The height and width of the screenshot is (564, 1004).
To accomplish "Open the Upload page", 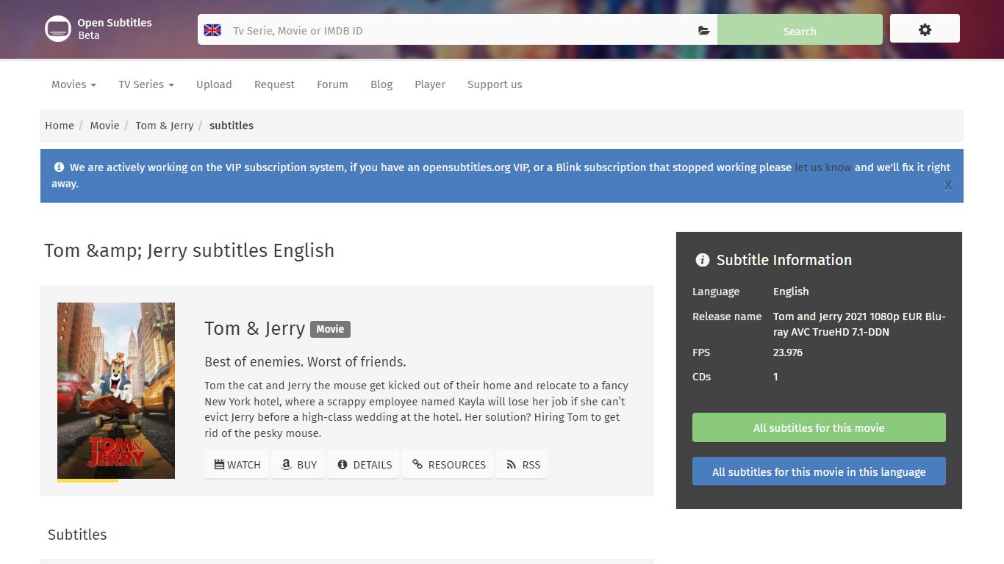I will (214, 84).
